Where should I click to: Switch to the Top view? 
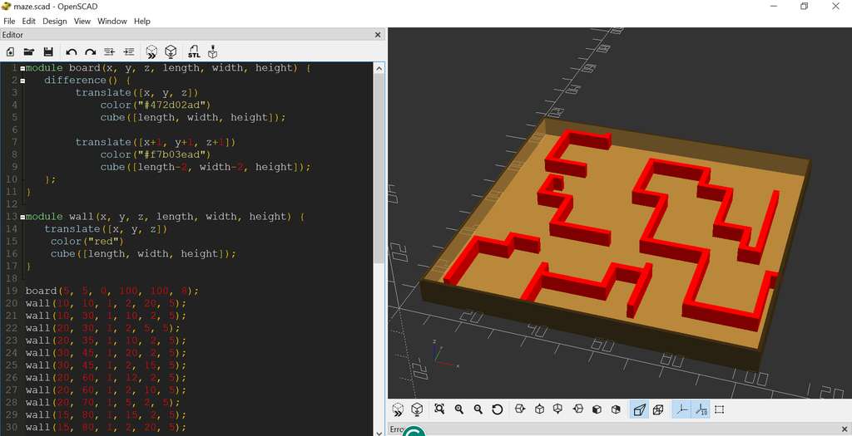[539, 409]
